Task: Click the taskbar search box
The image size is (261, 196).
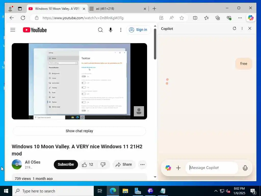Action: point(53,191)
